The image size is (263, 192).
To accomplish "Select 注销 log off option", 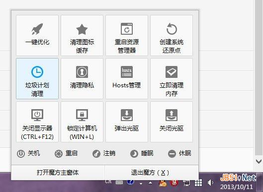I will [x=104, y=153].
